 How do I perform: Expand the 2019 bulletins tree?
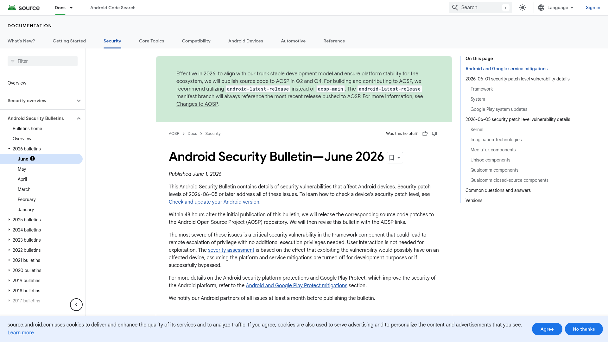[x=9, y=280]
